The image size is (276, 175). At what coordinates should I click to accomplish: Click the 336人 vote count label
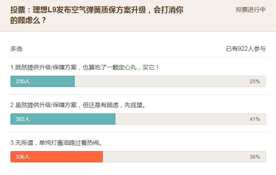point(23,157)
